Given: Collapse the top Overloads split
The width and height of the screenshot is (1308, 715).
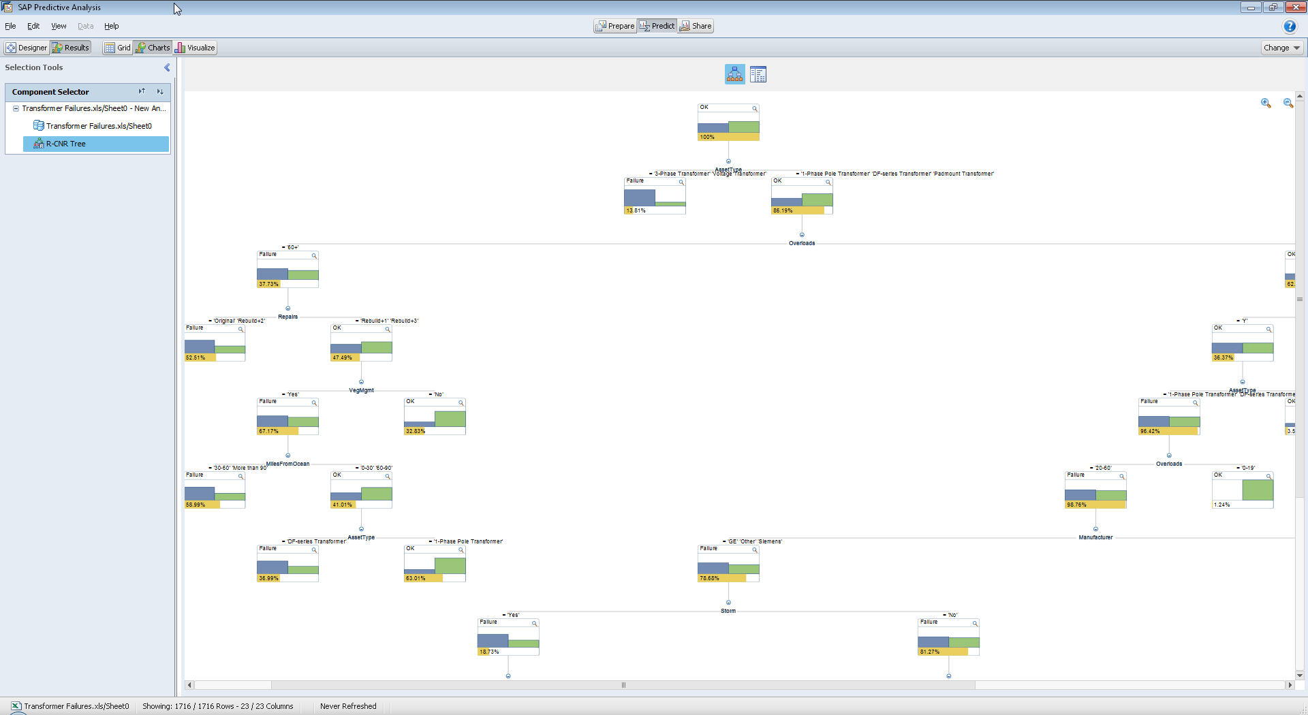Looking at the screenshot, I should coord(802,235).
